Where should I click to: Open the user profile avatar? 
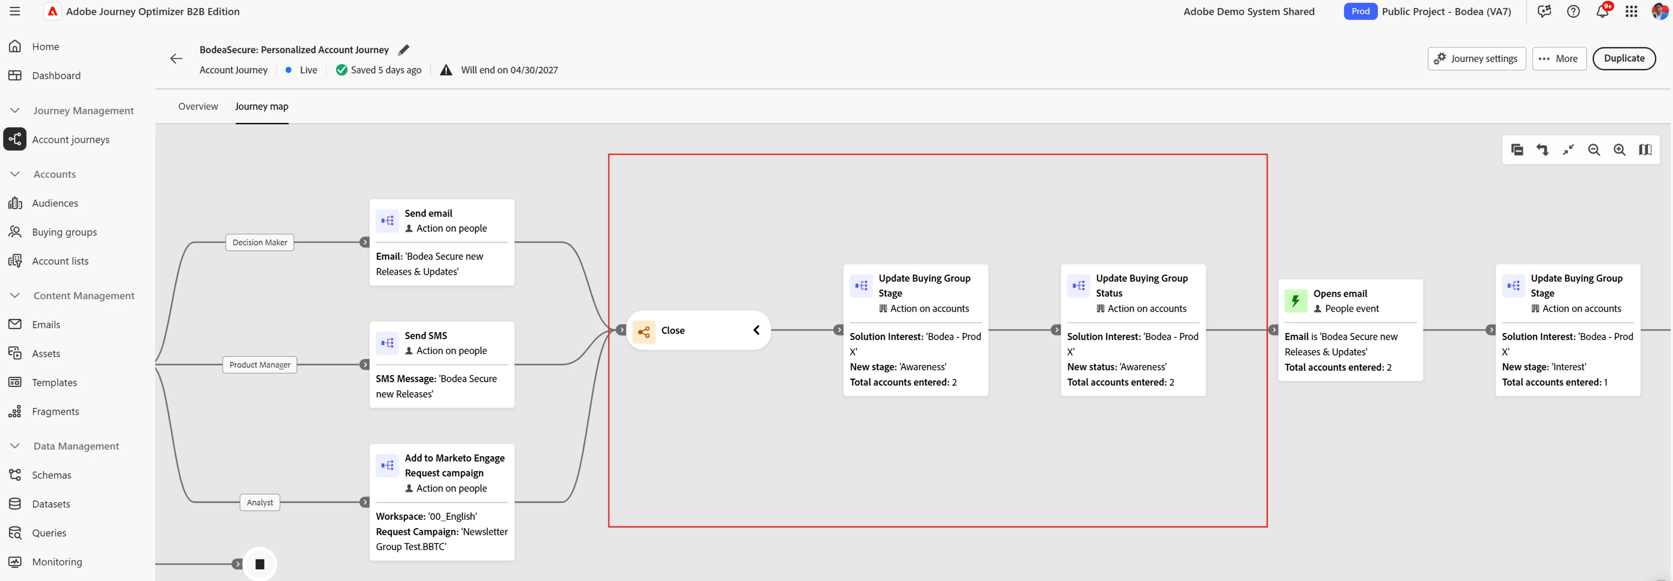[x=1659, y=11]
